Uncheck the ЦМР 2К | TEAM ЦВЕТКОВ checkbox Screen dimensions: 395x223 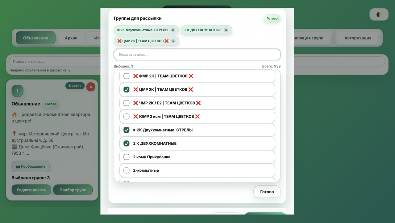click(x=126, y=90)
